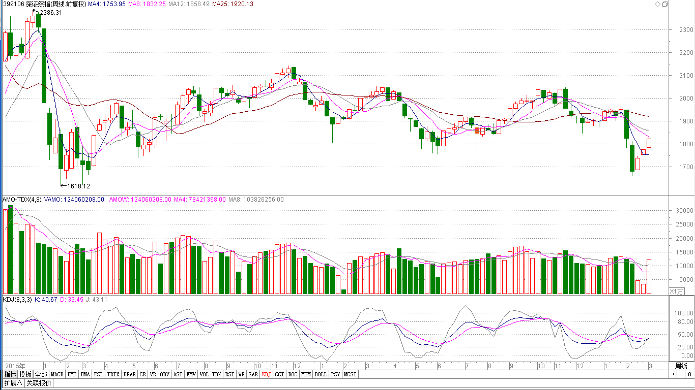
Task: Click the MA25: 1920.13 label
Action: click(233, 4)
